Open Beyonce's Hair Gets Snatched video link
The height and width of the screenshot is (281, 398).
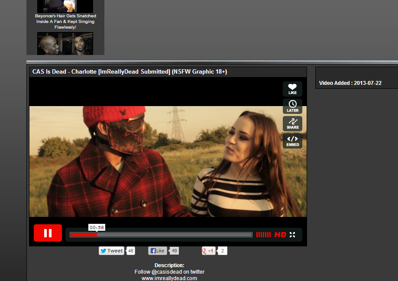pyautogui.click(x=65, y=21)
